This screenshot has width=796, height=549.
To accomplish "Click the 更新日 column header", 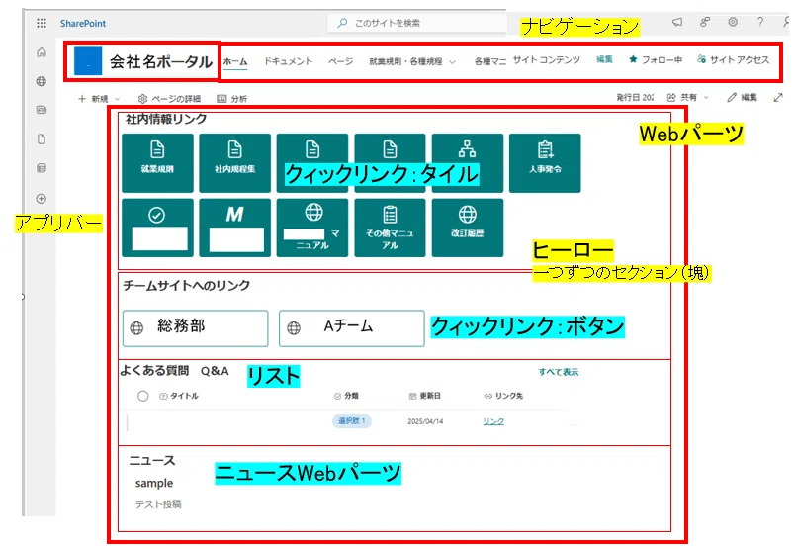I will [425, 396].
